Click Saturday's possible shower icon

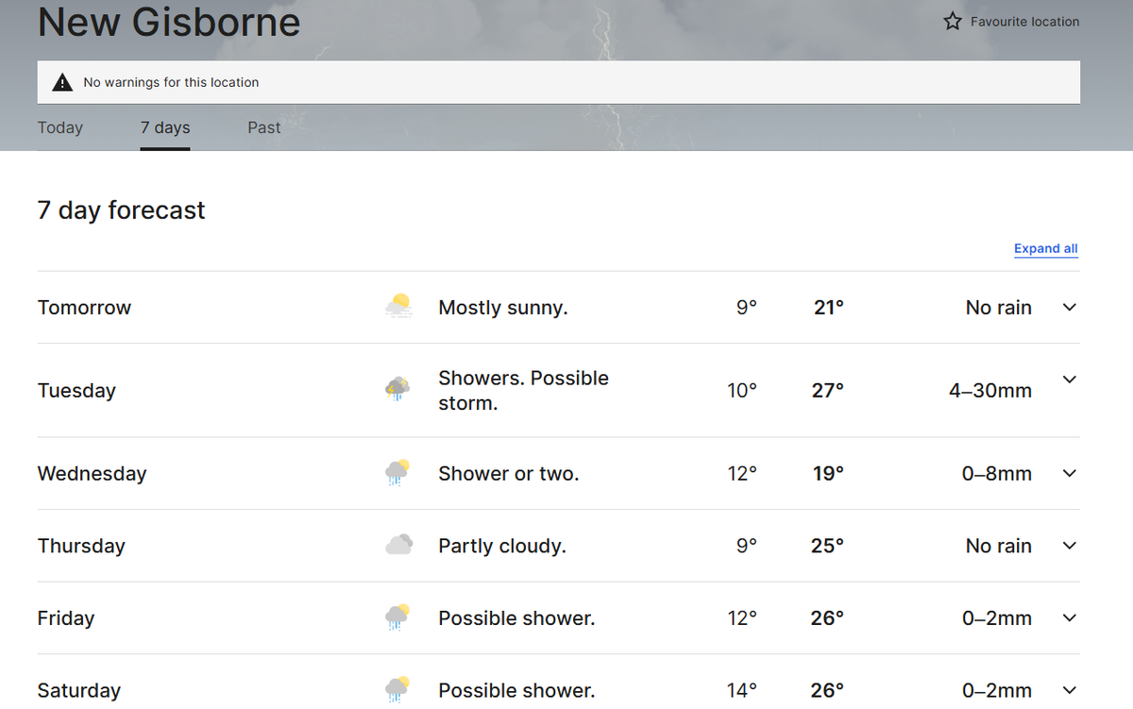click(397, 690)
